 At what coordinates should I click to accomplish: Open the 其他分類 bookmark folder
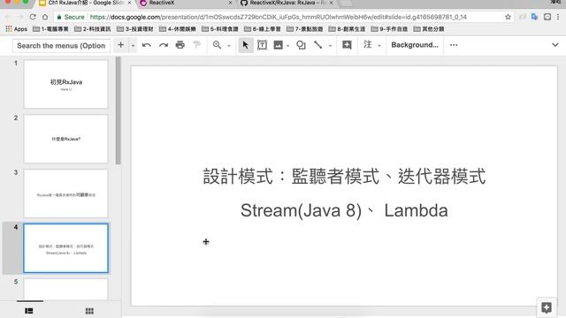tap(429, 29)
